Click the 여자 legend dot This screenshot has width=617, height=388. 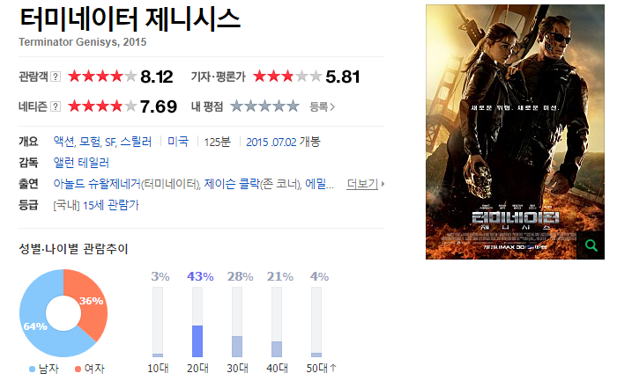(78, 369)
